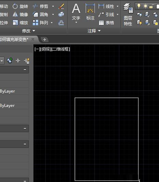Viewport: 159px width, 182px height.
Task: Click the Erase pencil icon
Action: coord(61,6)
